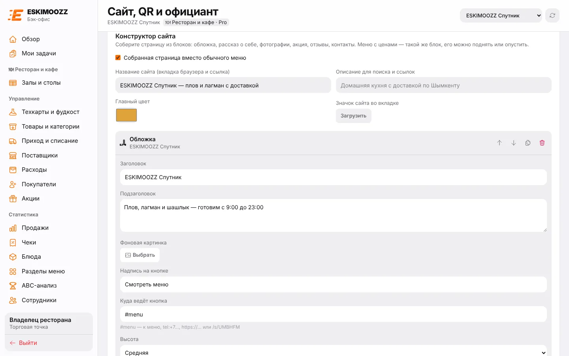Click the Выйти arrow icon
This screenshot has width=569, height=356.
pyautogui.click(x=13, y=343)
